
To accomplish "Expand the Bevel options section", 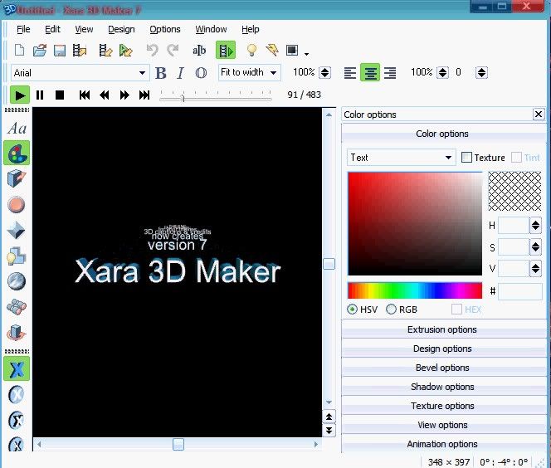I will point(444,368).
